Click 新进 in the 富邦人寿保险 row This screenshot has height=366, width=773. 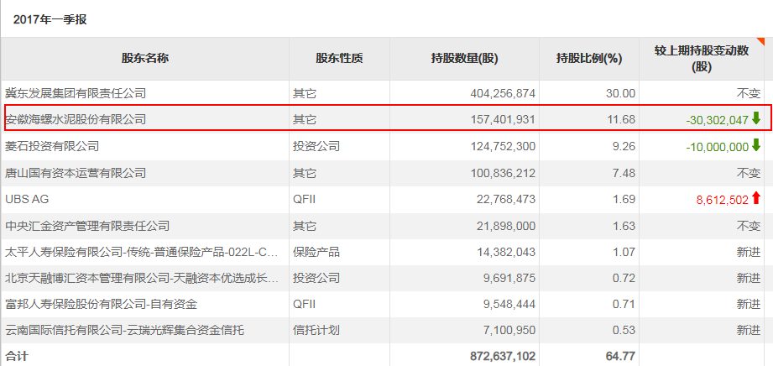749,305
